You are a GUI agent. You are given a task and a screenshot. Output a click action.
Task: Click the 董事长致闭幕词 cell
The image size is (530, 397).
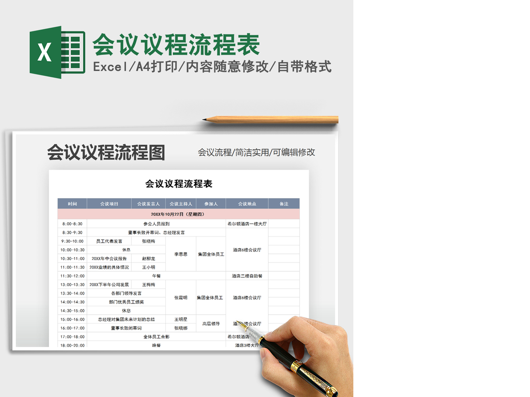click(x=126, y=328)
